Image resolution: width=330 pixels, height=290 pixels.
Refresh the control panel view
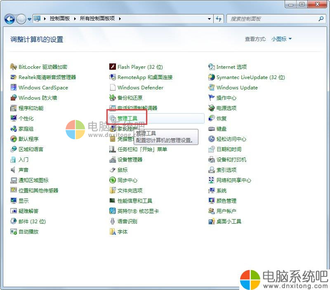pos(219,19)
